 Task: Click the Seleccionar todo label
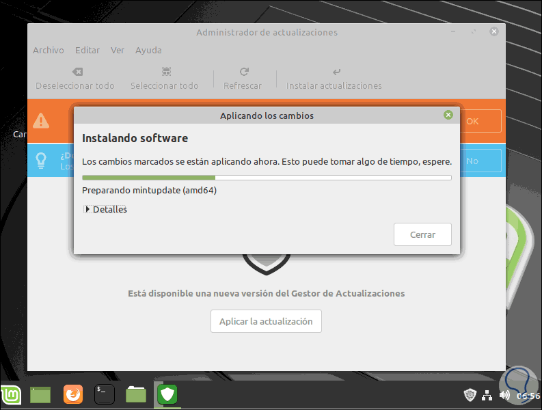coord(165,85)
